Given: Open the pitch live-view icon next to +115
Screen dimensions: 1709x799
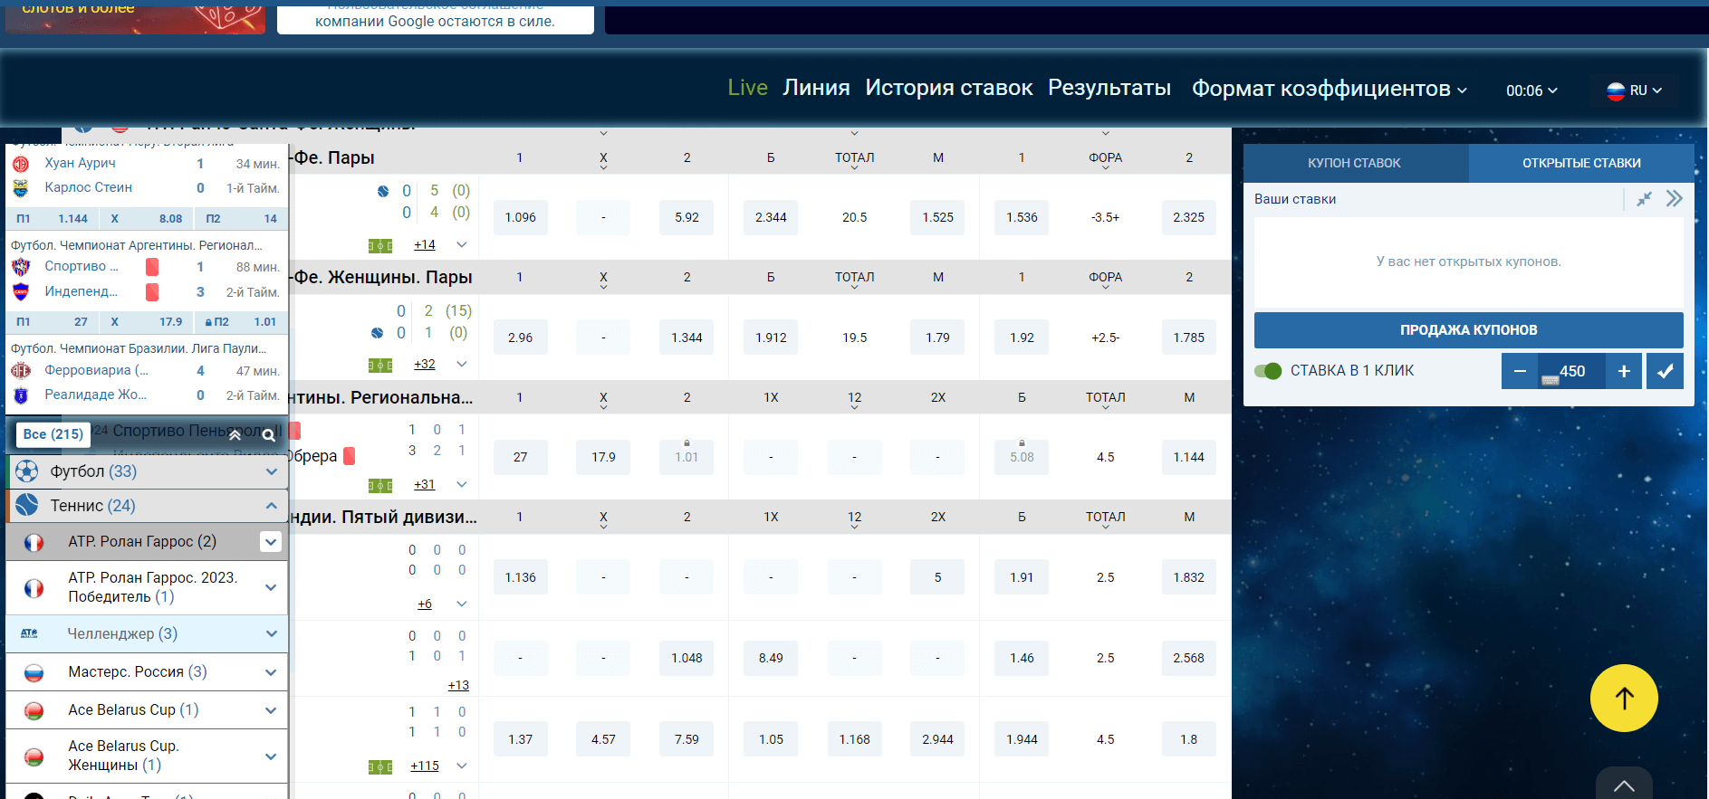Looking at the screenshot, I should tap(380, 767).
